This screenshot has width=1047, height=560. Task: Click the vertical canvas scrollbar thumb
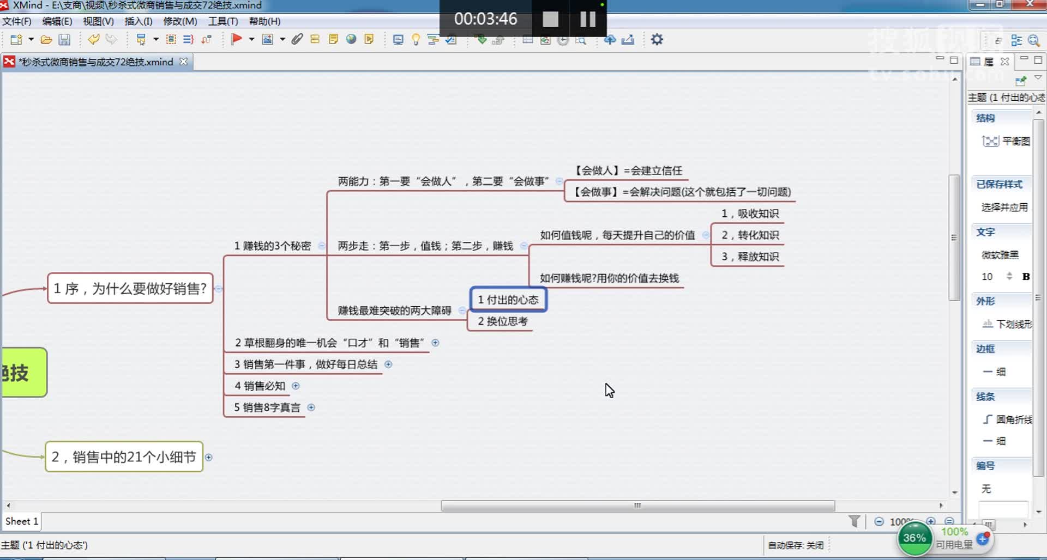click(954, 237)
